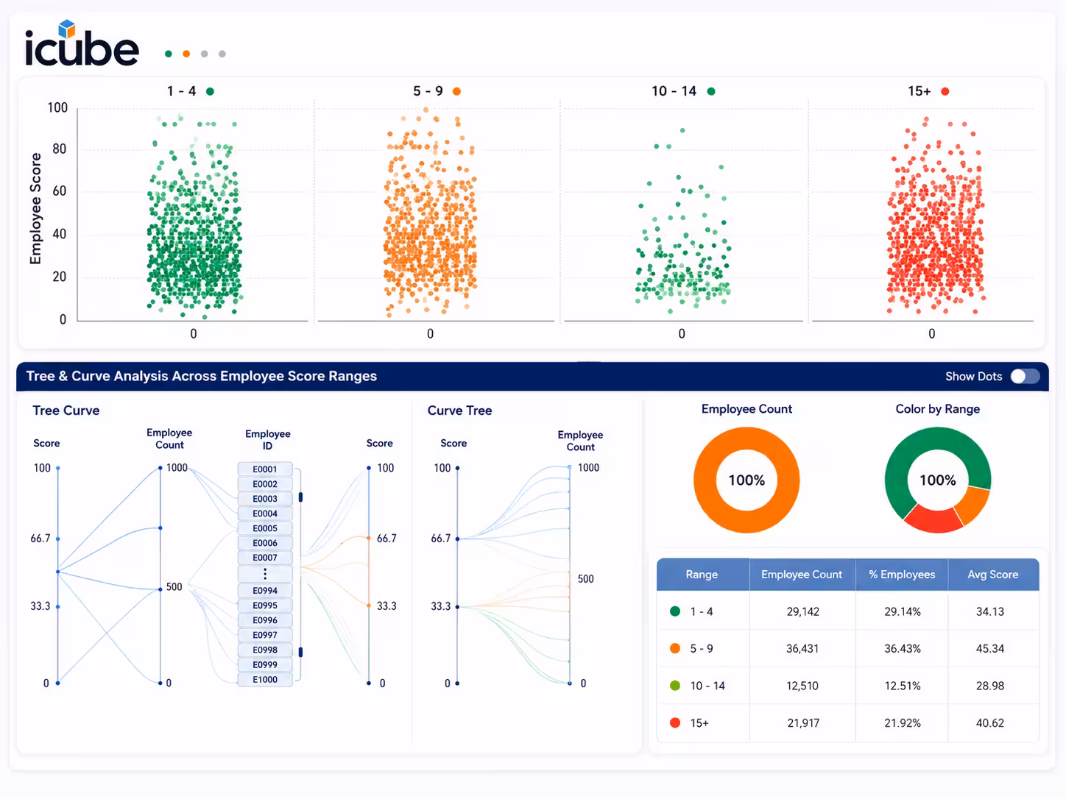Screen dimensions: 1066x799
Task: Click orange dot in 5 - 9 table row
Action: pyautogui.click(x=675, y=648)
